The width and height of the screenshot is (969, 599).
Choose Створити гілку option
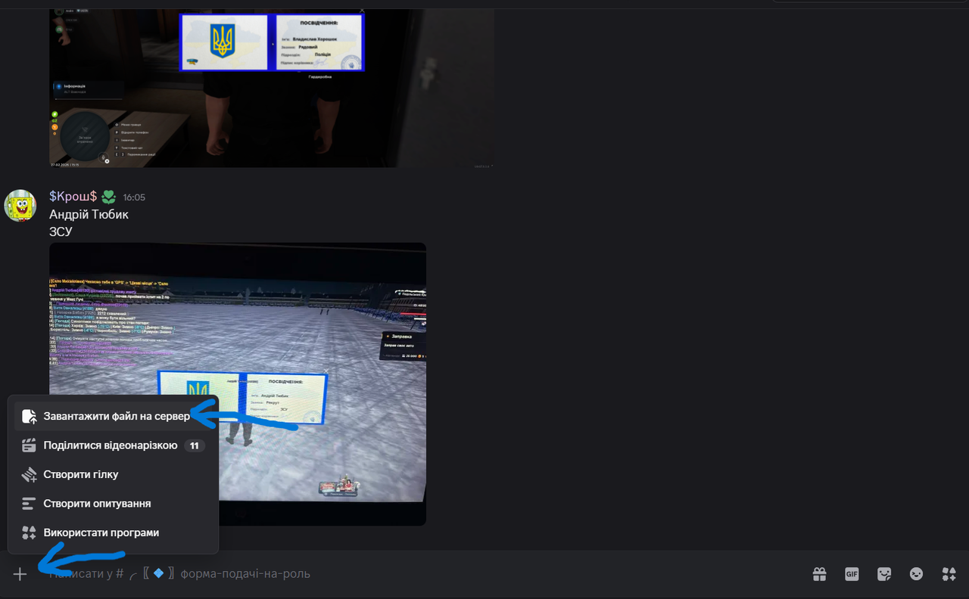pos(113,474)
